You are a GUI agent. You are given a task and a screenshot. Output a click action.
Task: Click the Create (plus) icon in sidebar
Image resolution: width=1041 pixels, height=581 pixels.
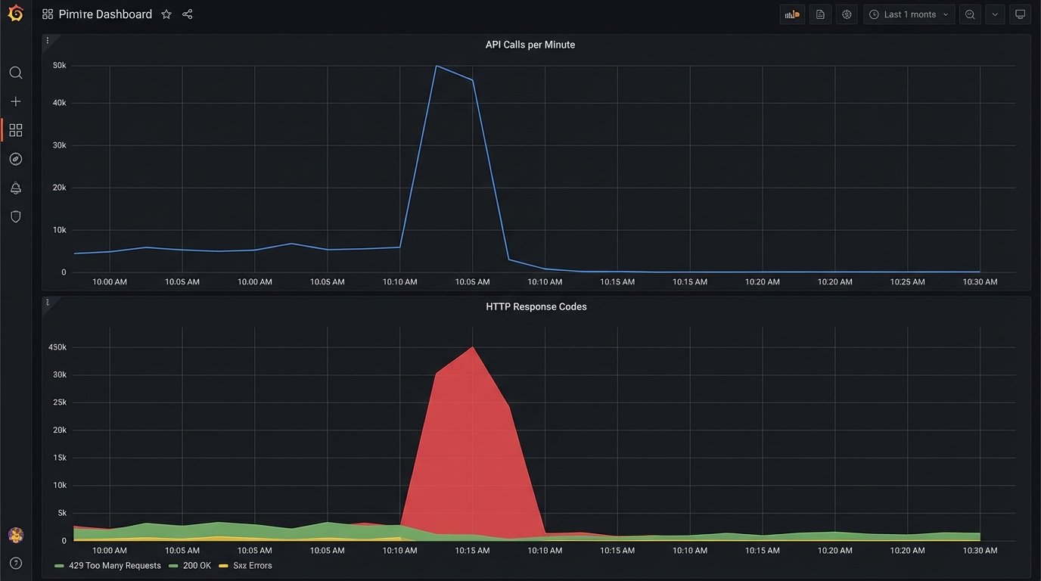coord(16,101)
